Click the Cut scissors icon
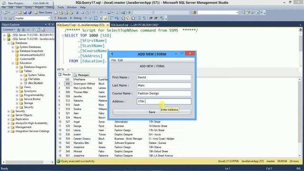 [77, 13]
